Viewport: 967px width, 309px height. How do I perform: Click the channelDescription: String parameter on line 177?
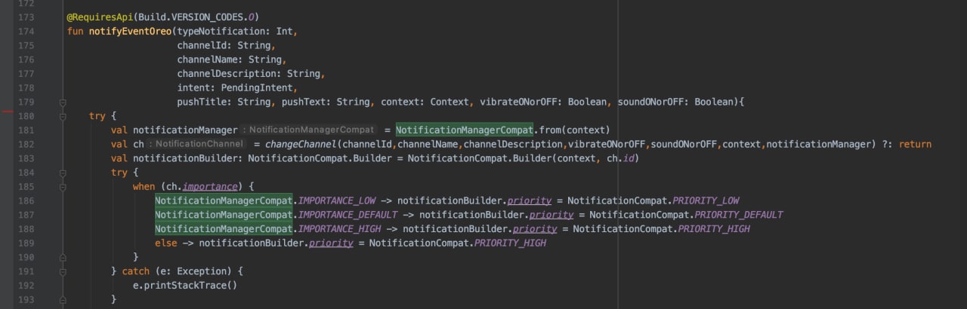249,74
